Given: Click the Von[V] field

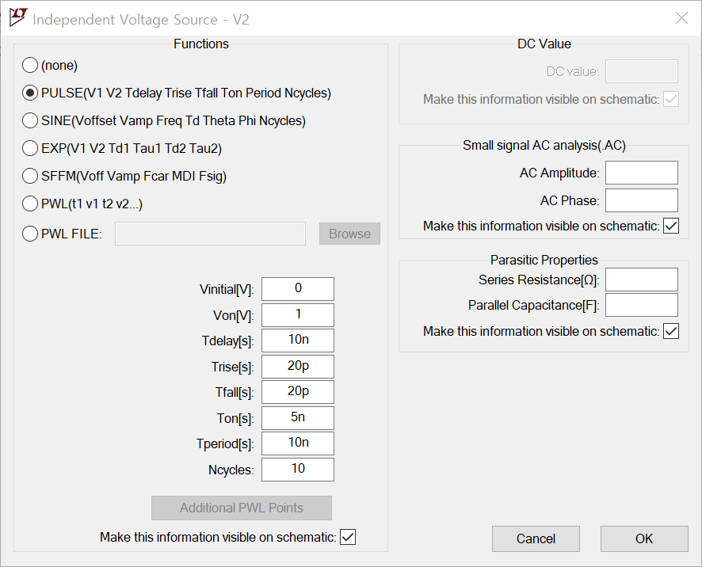Looking at the screenshot, I should click(x=298, y=314).
